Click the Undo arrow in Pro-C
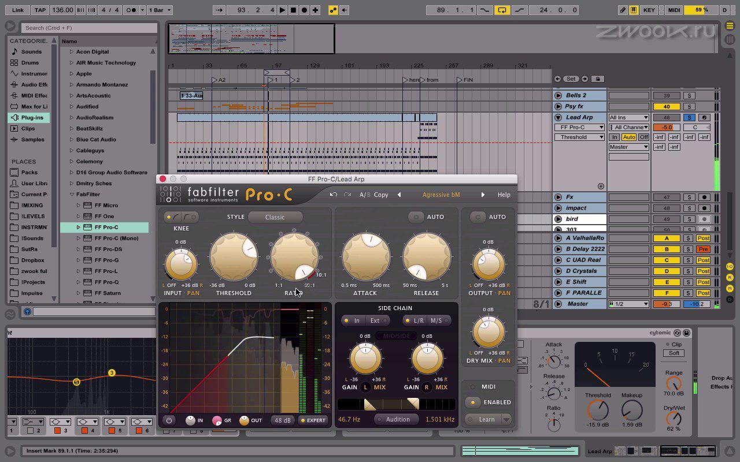 click(x=334, y=195)
